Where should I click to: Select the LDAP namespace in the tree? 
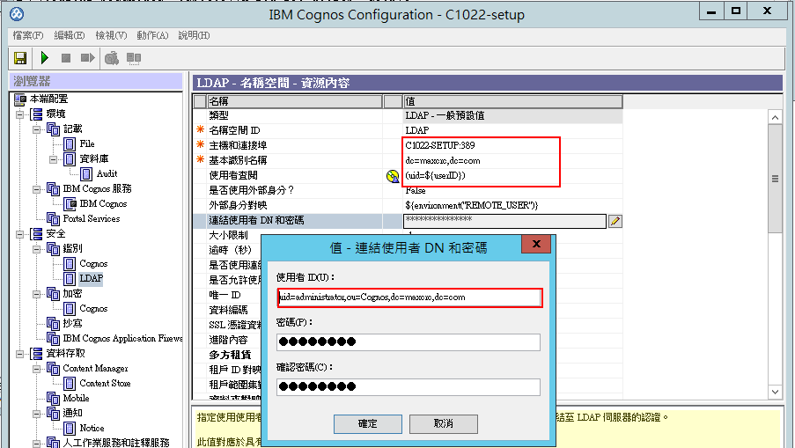(x=92, y=278)
